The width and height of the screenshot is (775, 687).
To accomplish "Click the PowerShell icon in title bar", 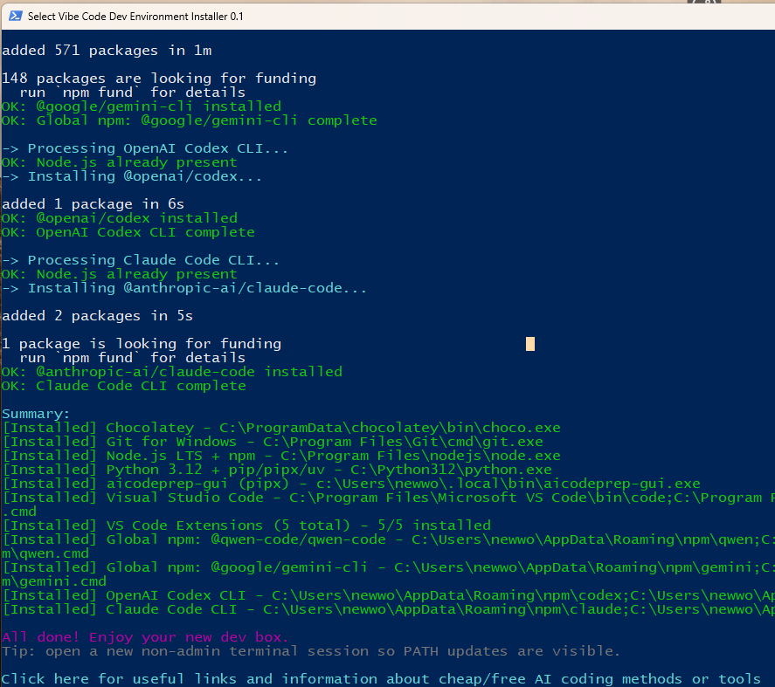I will 16,16.
